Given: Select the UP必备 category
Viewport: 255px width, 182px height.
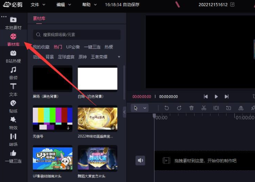Looking at the screenshot, I should (x=73, y=47).
